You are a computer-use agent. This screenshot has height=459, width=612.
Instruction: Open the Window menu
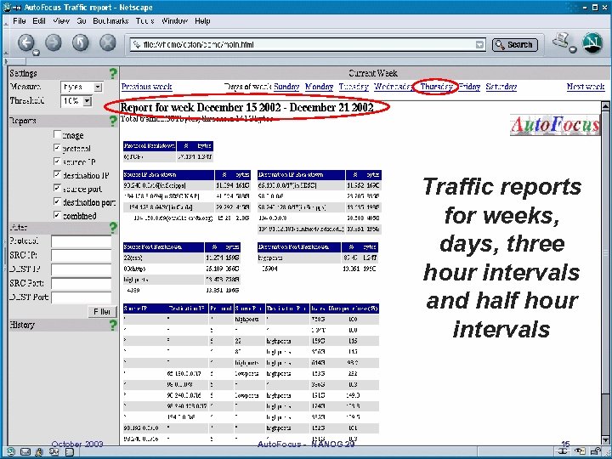174,21
